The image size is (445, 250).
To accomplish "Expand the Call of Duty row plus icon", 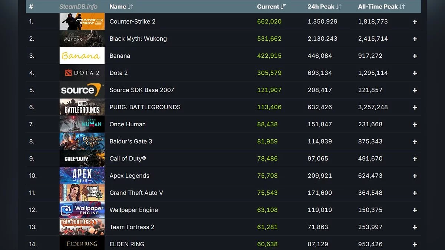I will coord(415,159).
